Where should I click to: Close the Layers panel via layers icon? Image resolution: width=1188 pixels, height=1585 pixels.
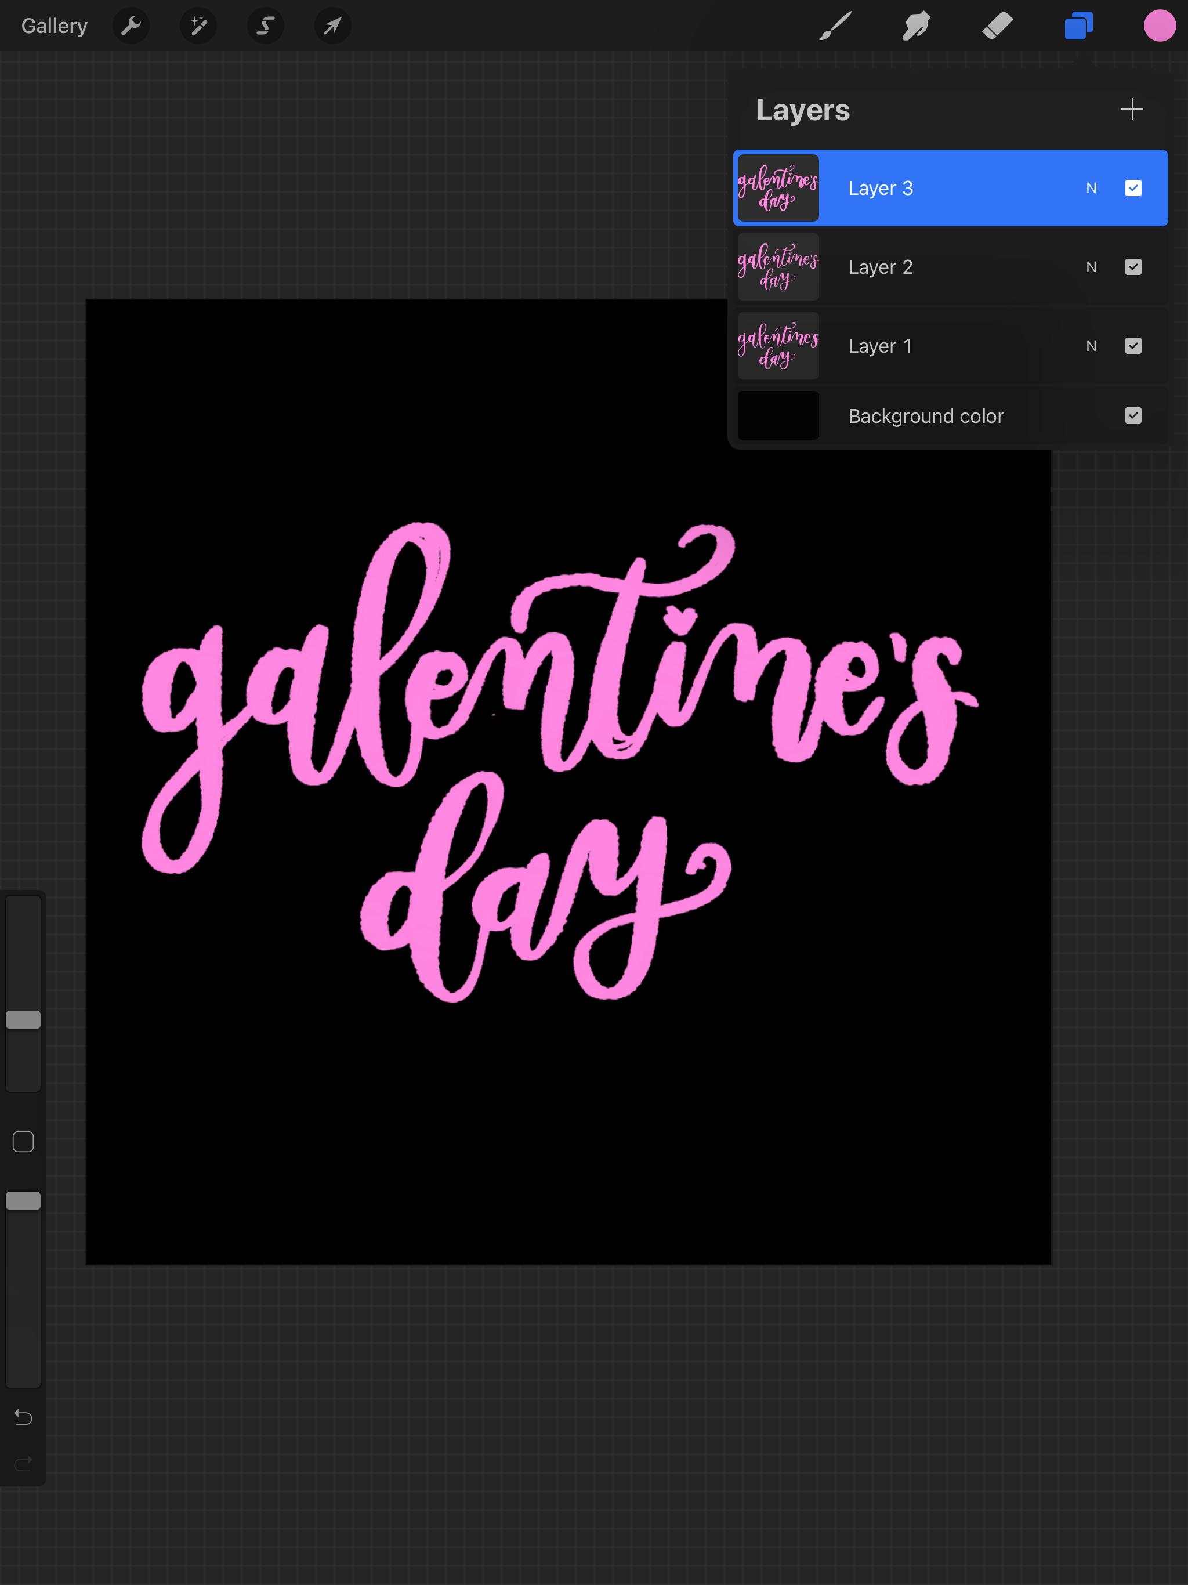pyautogui.click(x=1078, y=27)
